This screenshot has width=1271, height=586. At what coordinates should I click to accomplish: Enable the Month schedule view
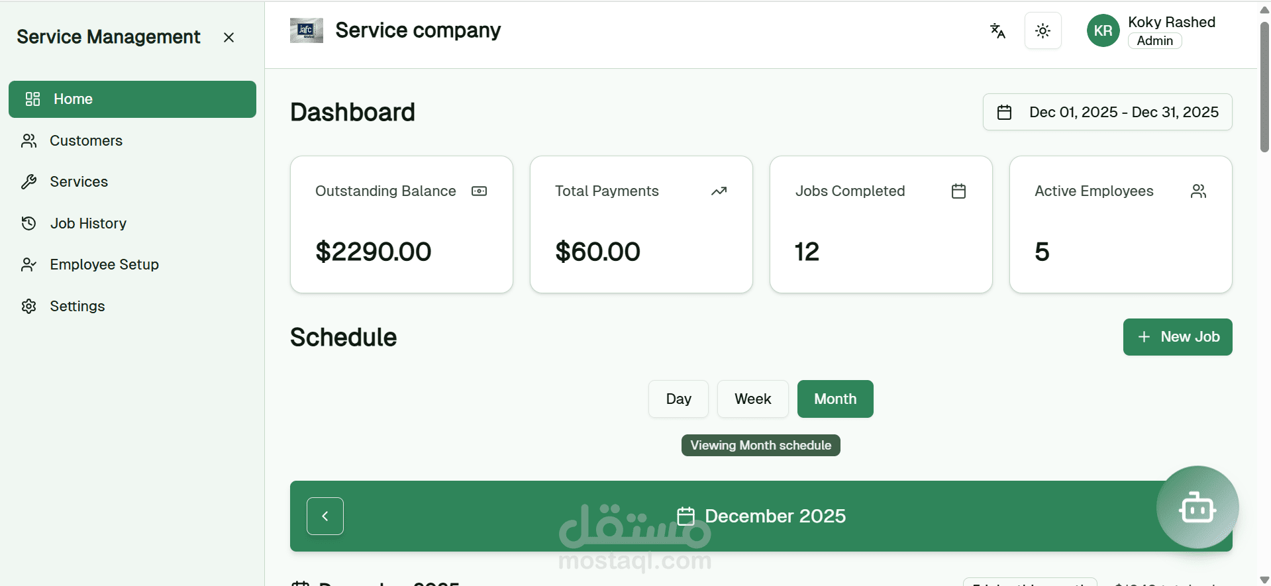pos(835,399)
